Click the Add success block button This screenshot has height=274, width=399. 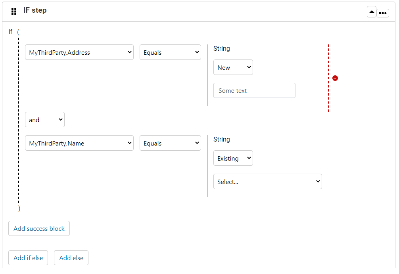(39, 228)
